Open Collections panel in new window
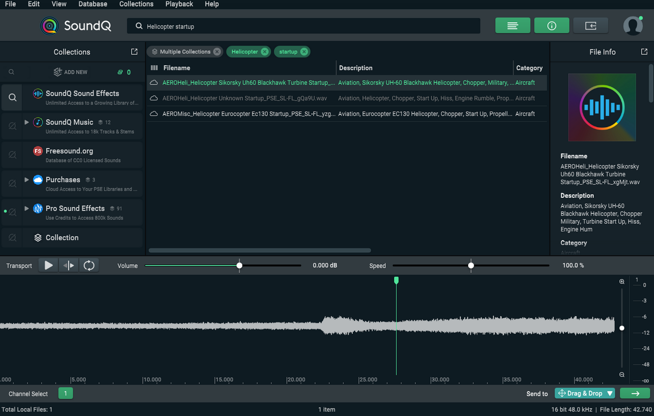 tap(134, 51)
